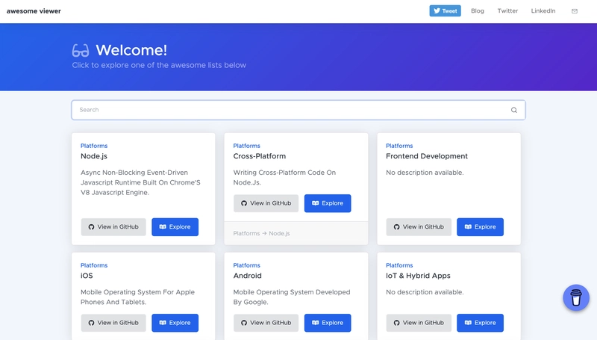Click the 'Mobile Operating System For Apple' description

coord(137,297)
